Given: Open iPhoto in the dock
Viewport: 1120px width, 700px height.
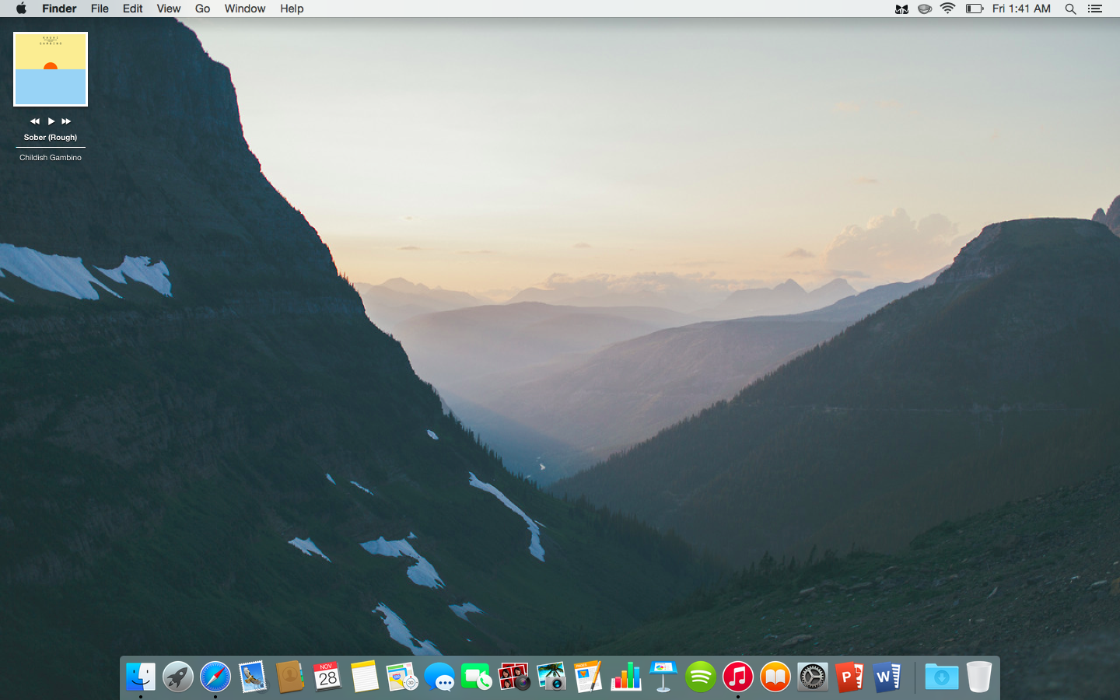Looking at the screenshot, I should [551, 677].
